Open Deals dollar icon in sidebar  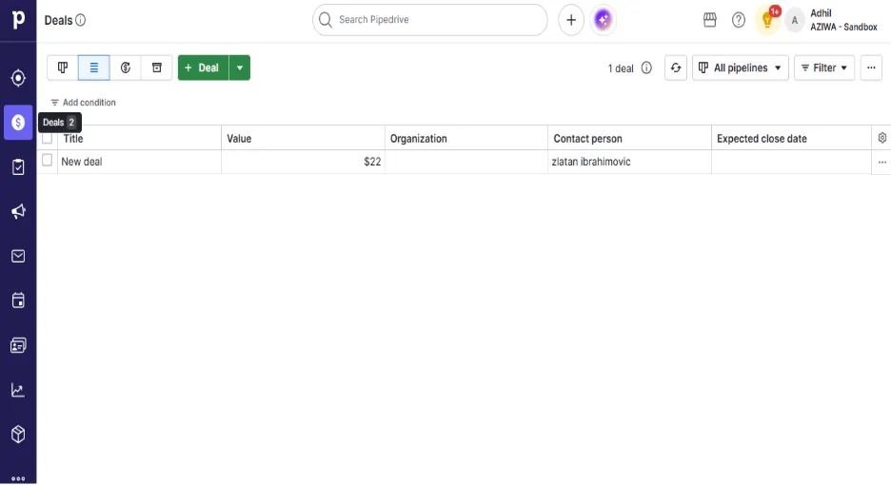[18, 122]
